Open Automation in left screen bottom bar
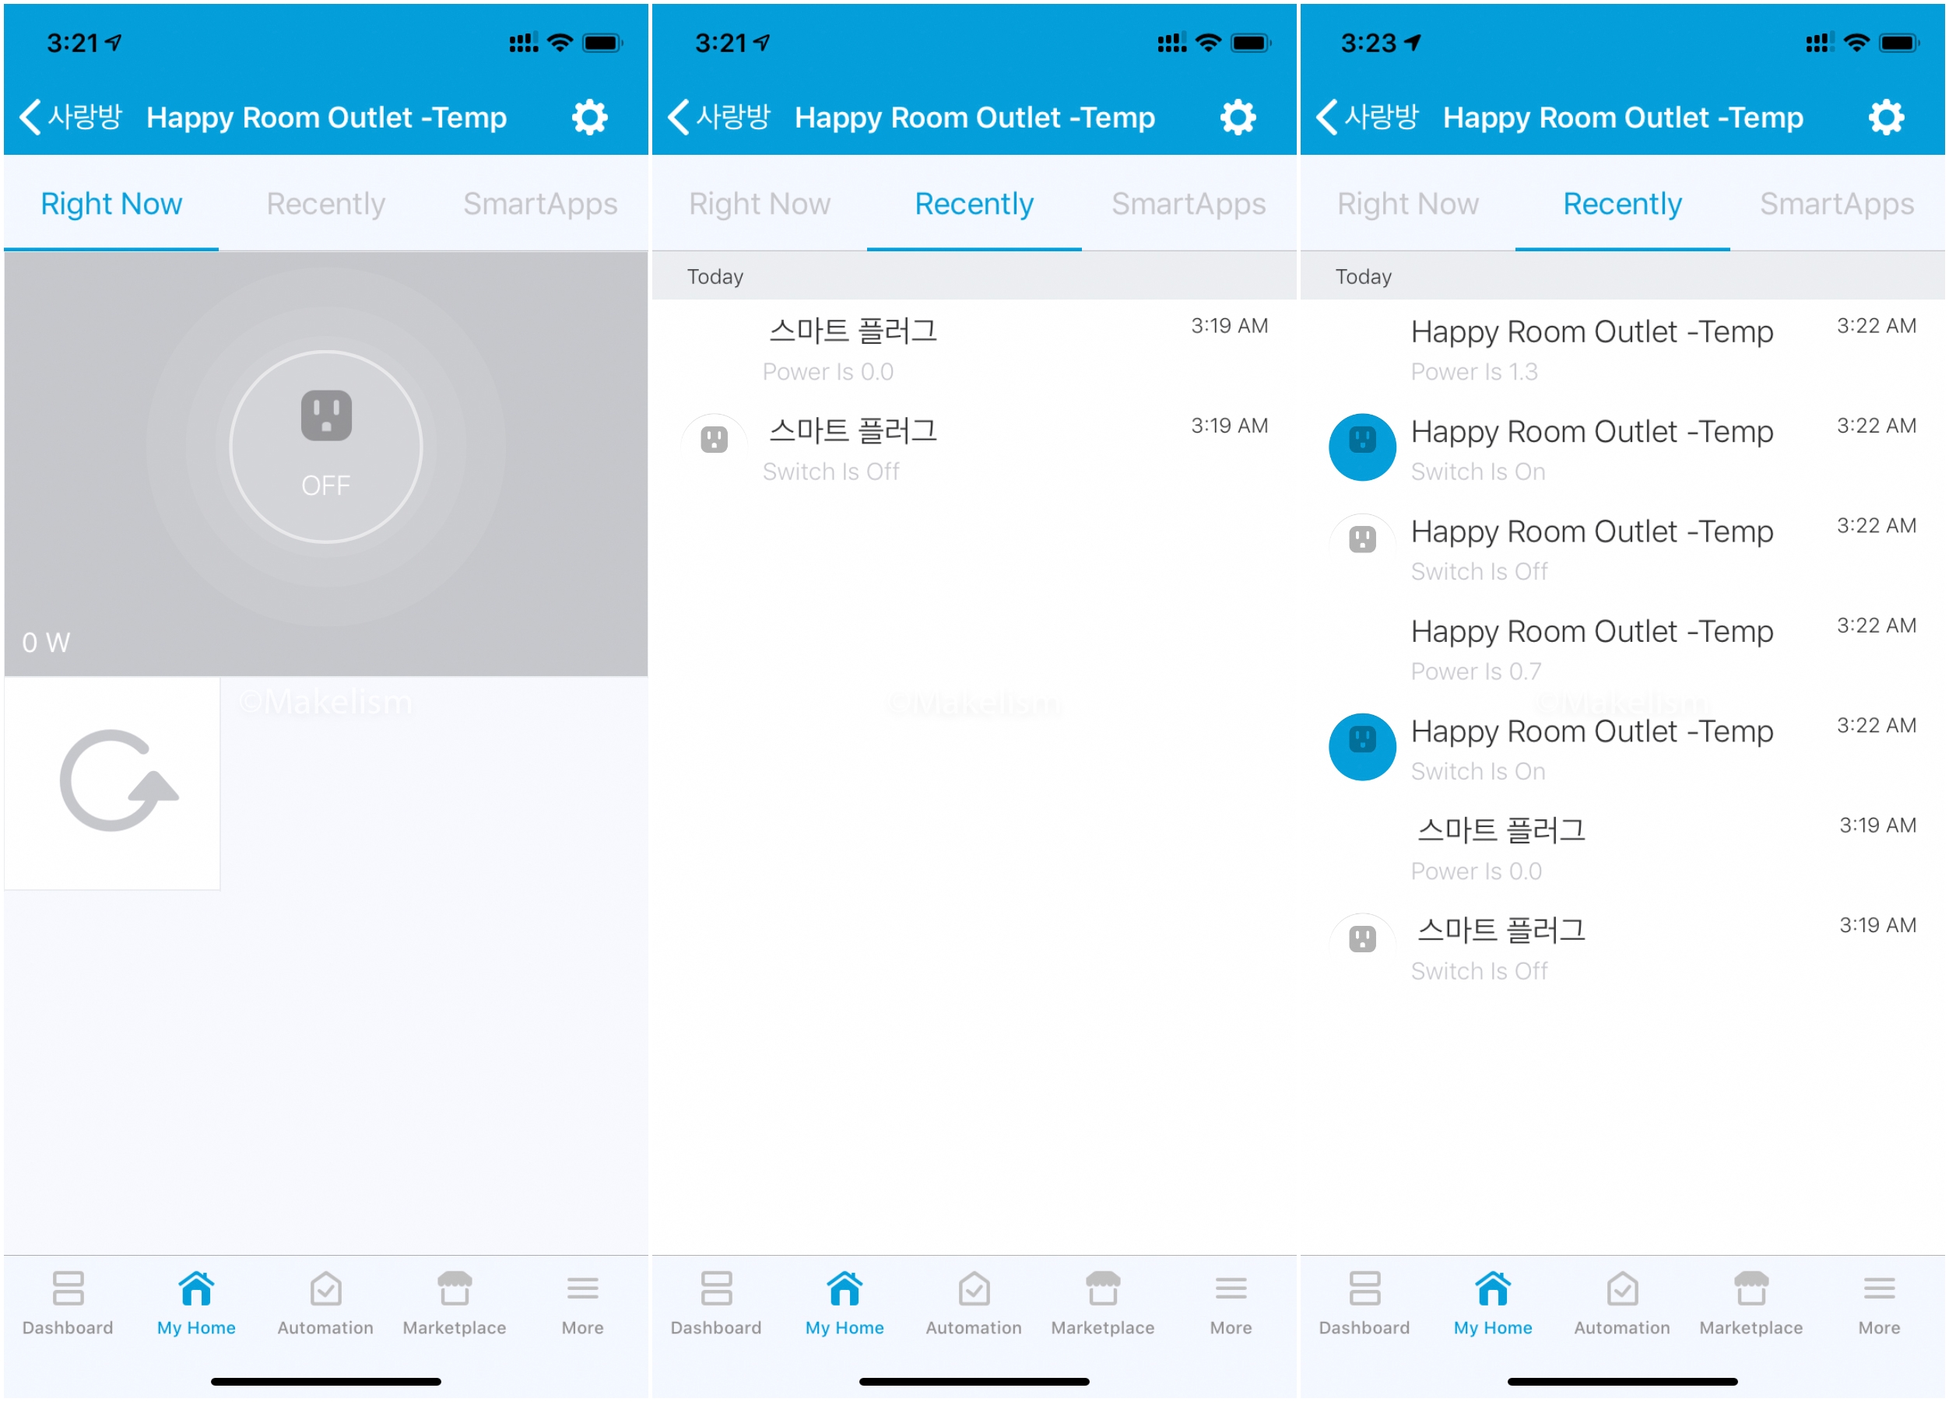 (325, 1303)
